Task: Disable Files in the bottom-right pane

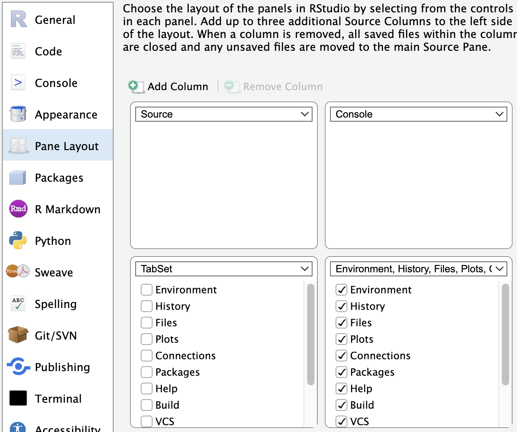Action: coord(341,323)
